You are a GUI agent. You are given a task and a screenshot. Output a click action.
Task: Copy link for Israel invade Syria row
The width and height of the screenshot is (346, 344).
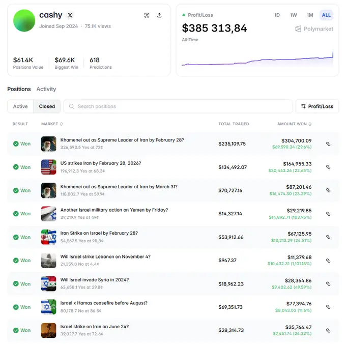[328, 284]
